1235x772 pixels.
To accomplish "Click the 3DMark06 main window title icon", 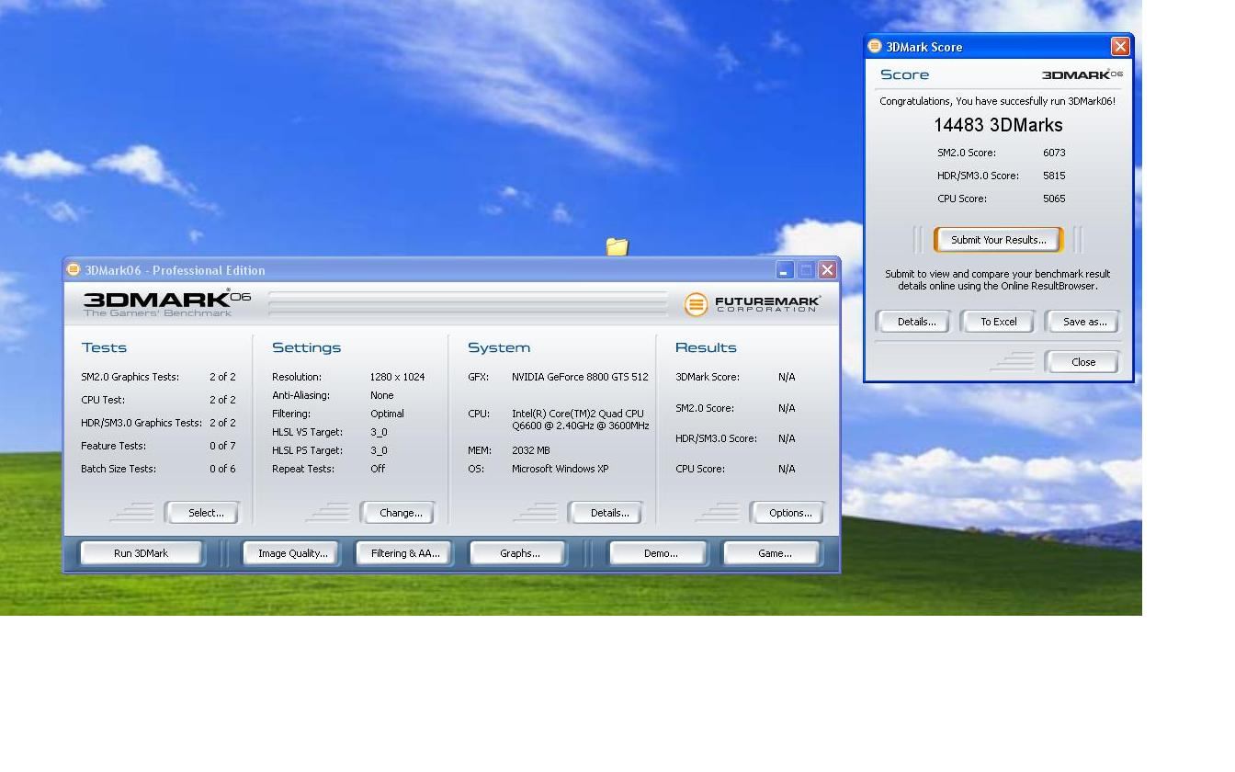I will 74,269.
